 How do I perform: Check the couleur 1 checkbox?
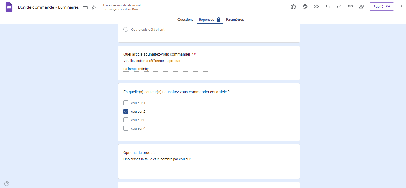coord(126,103)
